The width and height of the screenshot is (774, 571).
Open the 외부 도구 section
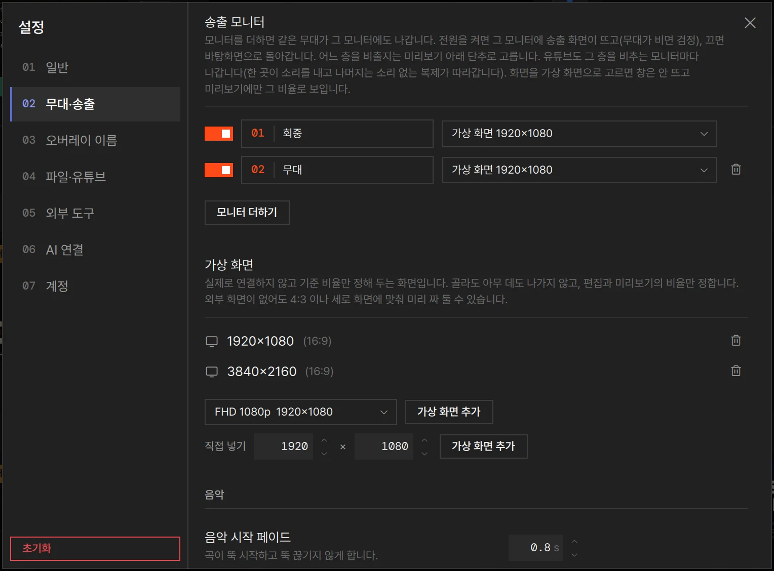click(95, 213)
